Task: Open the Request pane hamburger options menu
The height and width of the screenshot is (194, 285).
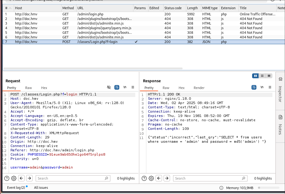Action: pyautogui.click(x=133, y=87)
